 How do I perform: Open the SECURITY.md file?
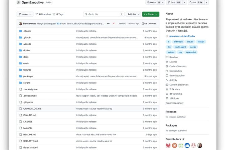(31, 141)
